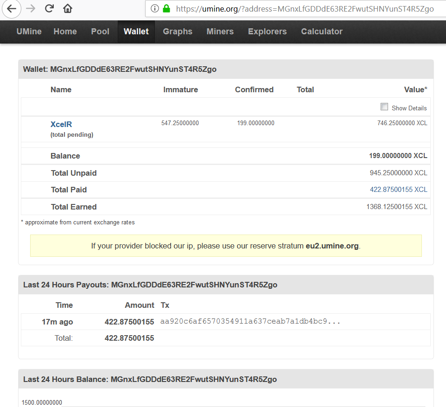Image resolution: width=446 pixels, height=407 pixels.
Task: Click the approximate exchange rates footnote
Action: pos(78,223)
